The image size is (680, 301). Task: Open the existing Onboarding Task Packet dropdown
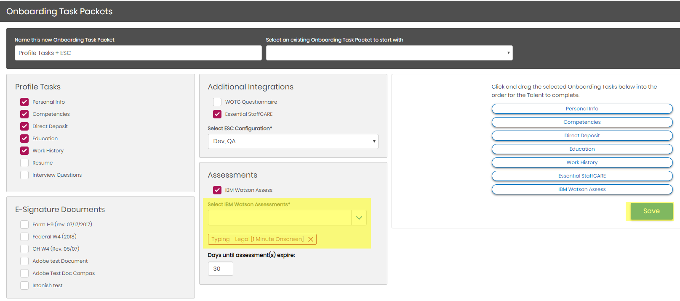(389, 53)
